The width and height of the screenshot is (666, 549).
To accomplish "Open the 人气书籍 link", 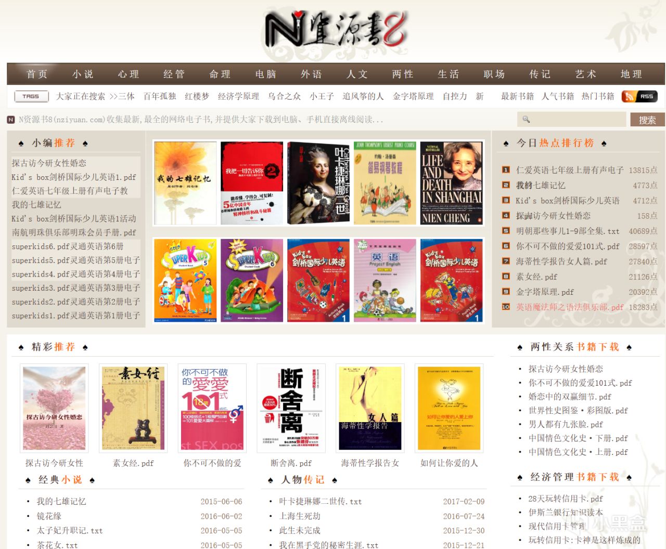I will 558,96.
